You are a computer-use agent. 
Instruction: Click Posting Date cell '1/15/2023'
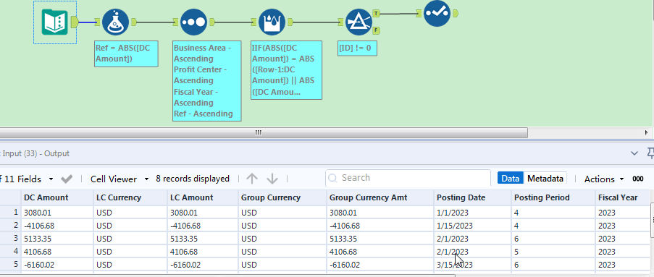(x=472, y=226)
